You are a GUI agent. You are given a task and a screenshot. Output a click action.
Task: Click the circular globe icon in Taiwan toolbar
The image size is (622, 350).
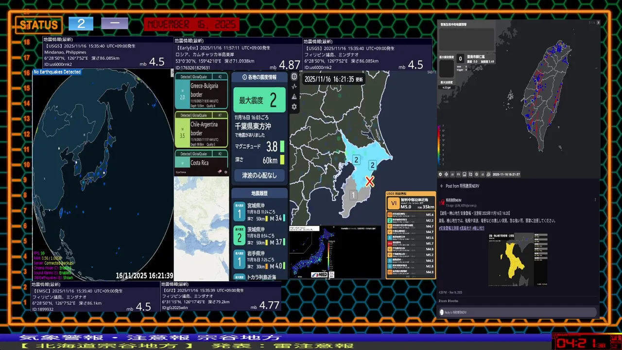(x=477, y=174)
